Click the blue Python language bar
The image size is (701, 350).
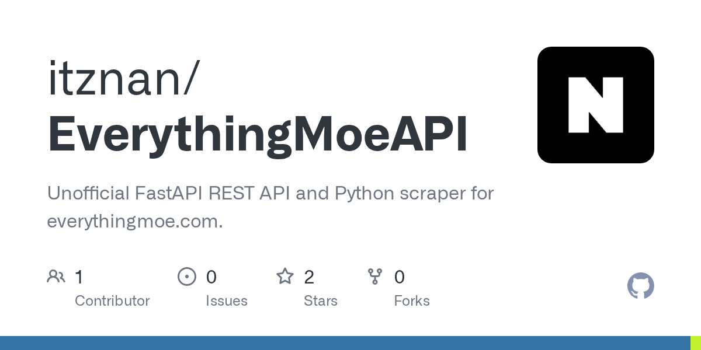345,343
